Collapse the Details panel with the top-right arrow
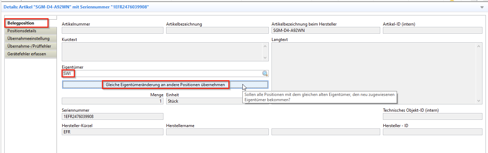The height and width of the screenshot is (153, 488). [x=482, y=7]
